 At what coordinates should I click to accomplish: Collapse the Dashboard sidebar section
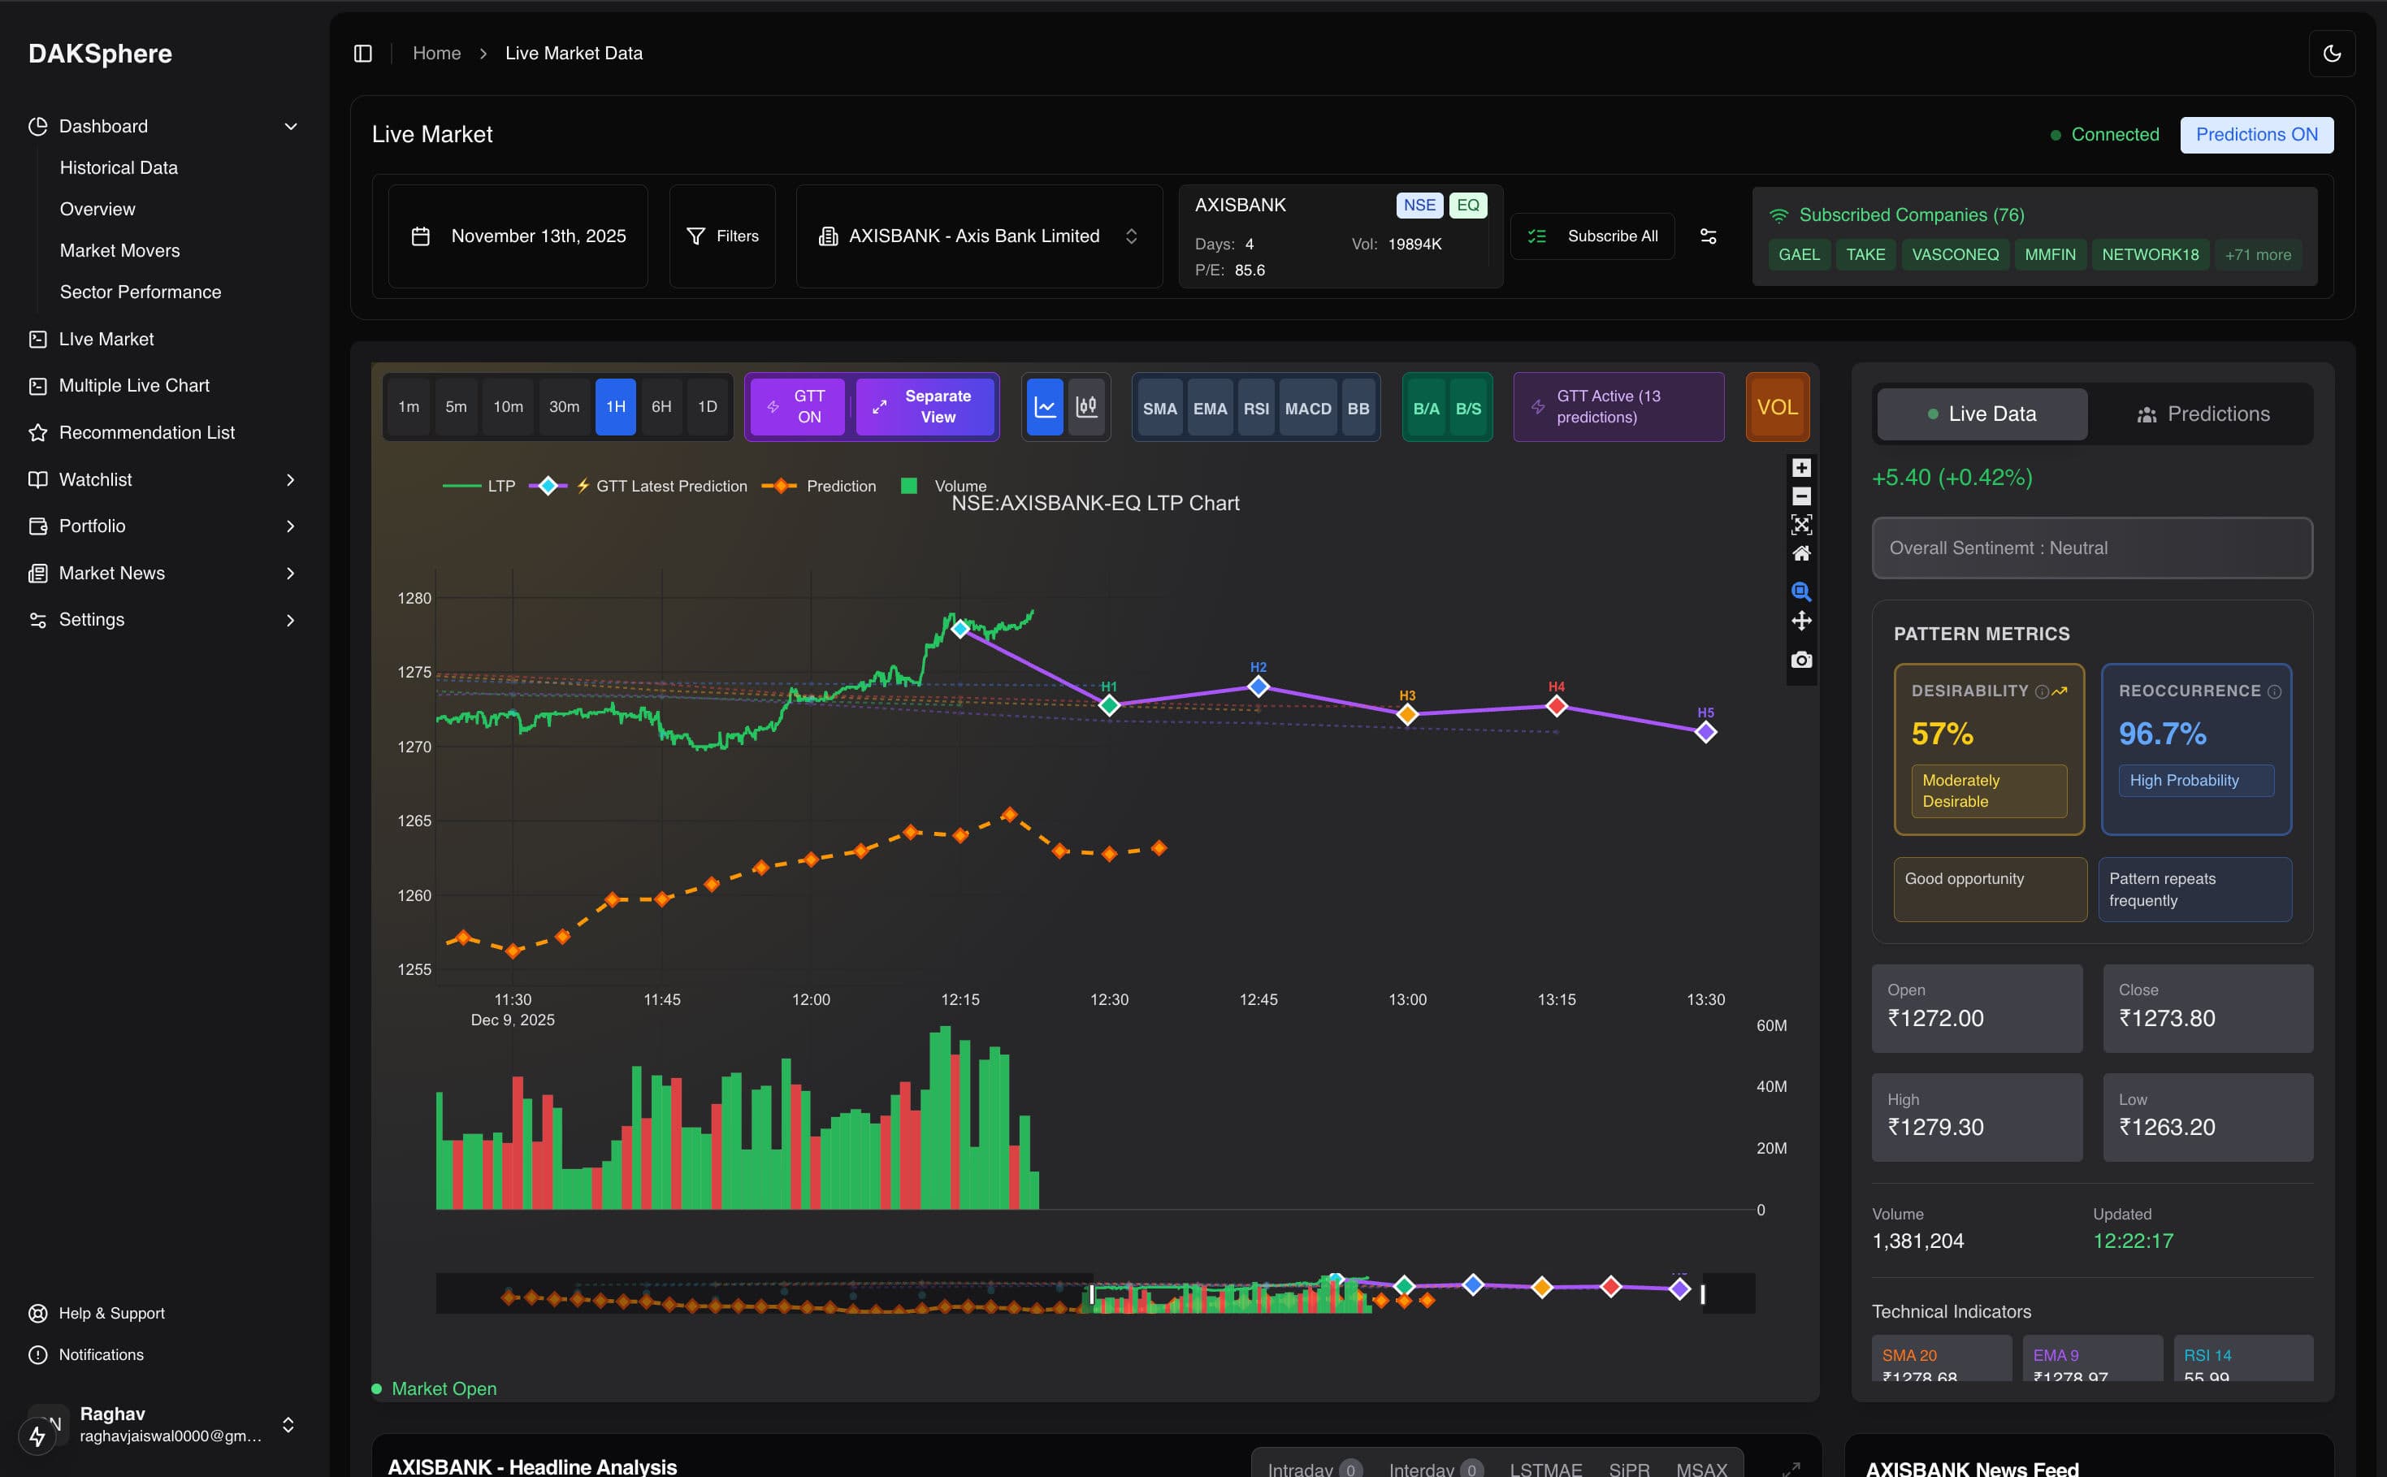coord(290,126)
